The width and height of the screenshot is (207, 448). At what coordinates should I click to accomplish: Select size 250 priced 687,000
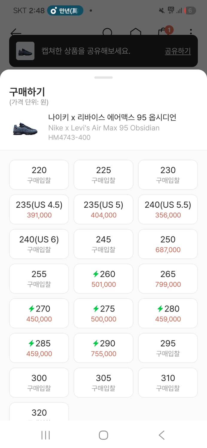pos(168,244)
